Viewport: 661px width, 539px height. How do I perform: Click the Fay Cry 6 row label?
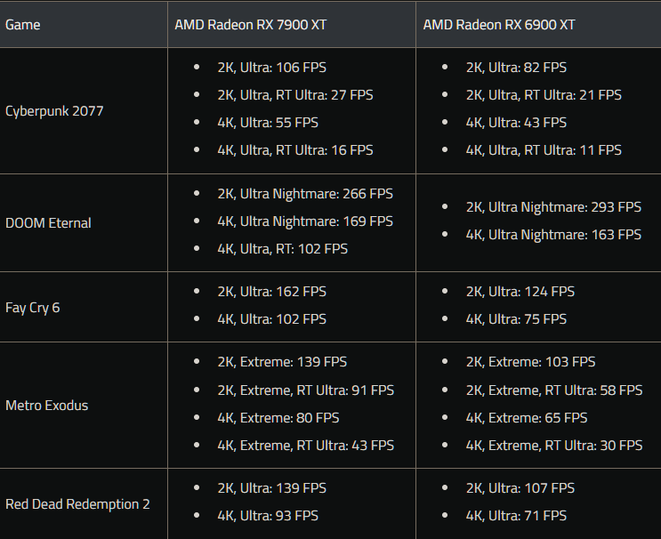[32, 308]
